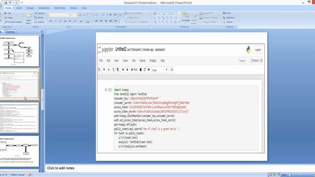Image resolution: width=315 pixels, height=177 pixels.
Task: Switch to the Review tab
Action: [x=73, y=8]
